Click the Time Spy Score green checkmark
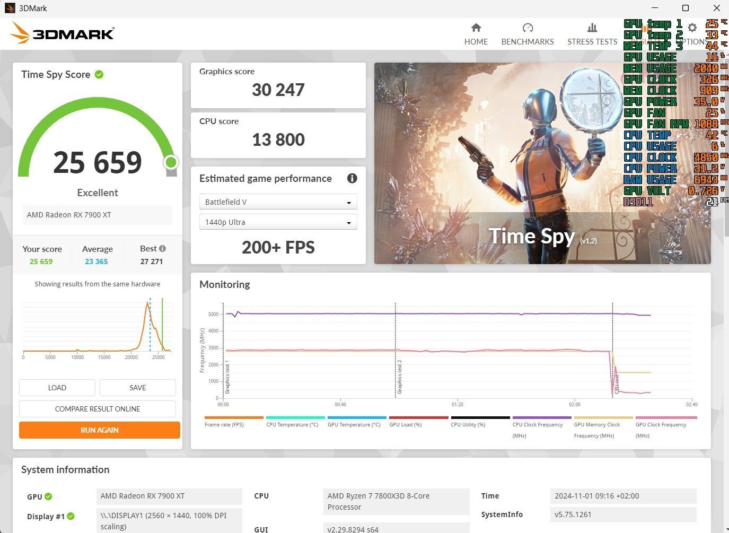Image resolution: width=729 pixels, height=533 pixels. pyautogui.click(x=99, y=75)
